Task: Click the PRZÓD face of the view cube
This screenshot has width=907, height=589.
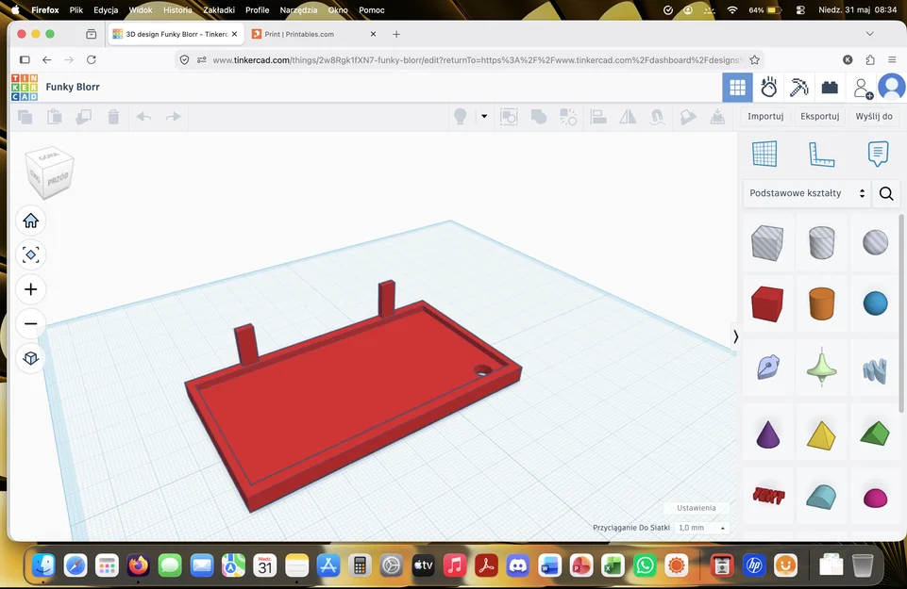Action: (58, 178)
